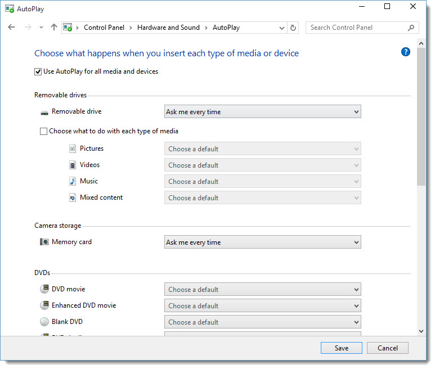Close the AutoPlay window

coord(413,6)
